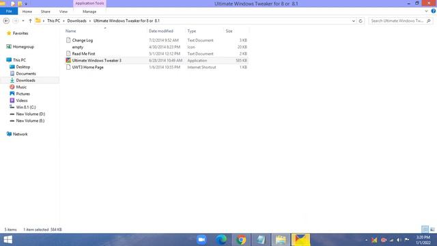Sort by the Date modified column header

(161, 31)
